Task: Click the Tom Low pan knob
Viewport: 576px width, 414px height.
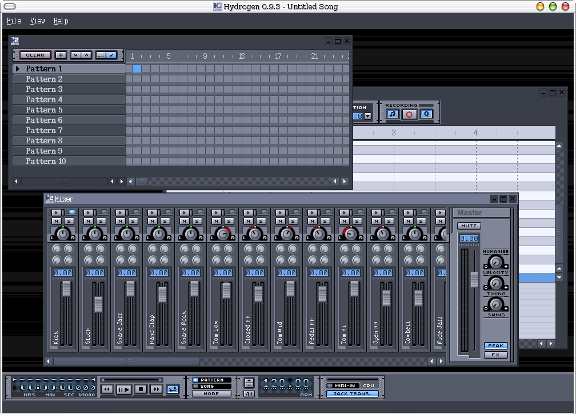Action: pos(223,234)
